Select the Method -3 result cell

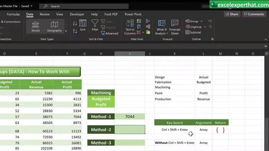130,143
